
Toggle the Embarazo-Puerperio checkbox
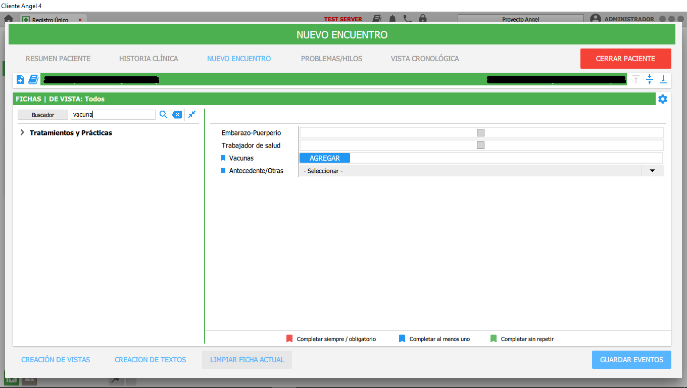(480, 133)
